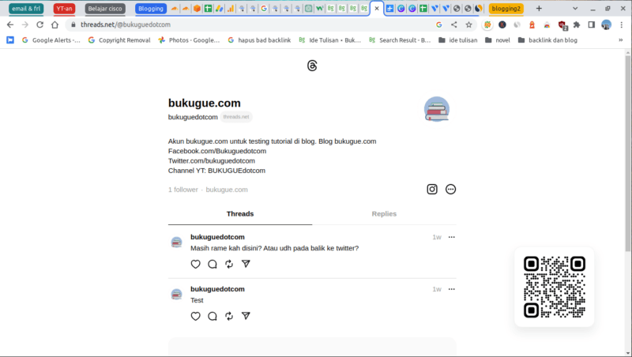Close the active browser tab
Image resolution: width=632 pixels, height=357 pixels.
coord(377,9)
